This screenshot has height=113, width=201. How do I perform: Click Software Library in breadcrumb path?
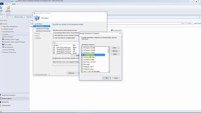click(x=19, y=17)
